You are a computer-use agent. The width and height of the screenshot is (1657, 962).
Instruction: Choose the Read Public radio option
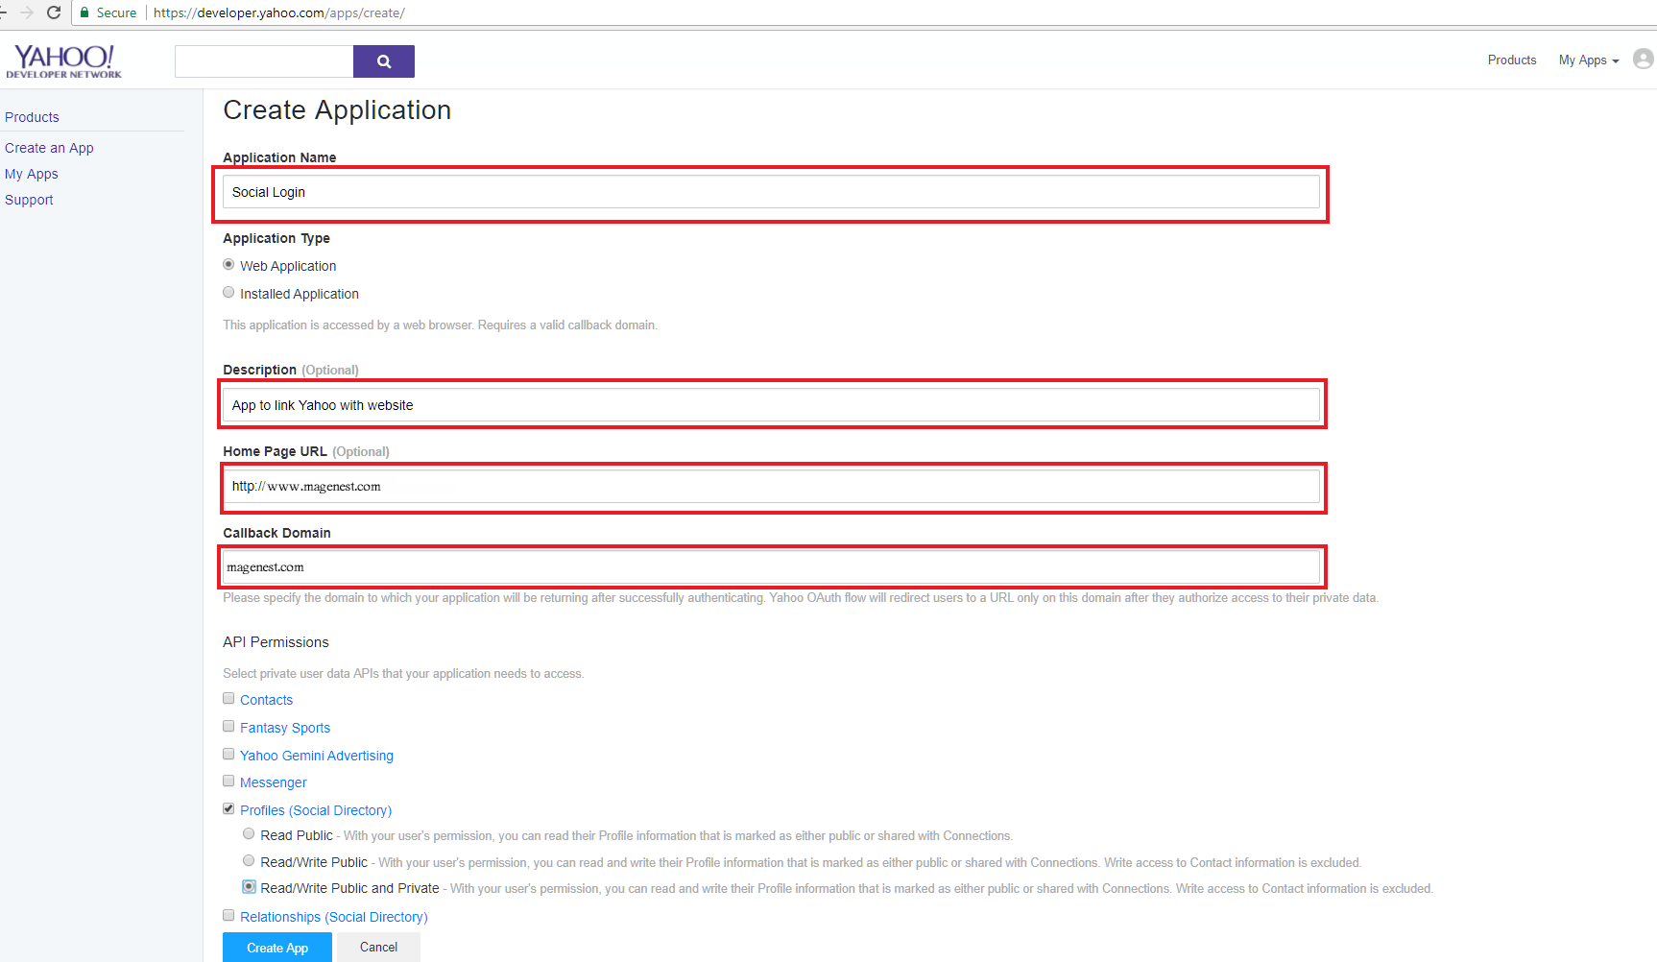(249, 834)
